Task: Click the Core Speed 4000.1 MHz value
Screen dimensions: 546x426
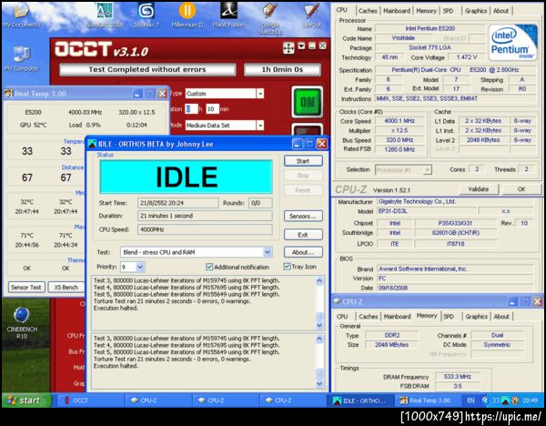Action: [x=399, y=121]
